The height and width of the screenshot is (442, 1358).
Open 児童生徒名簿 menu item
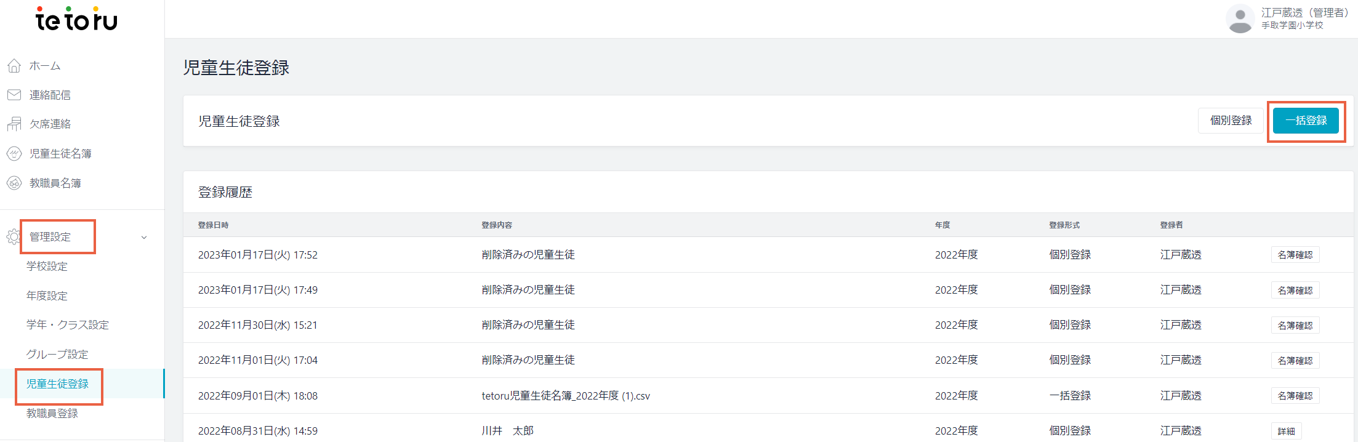click(60, 153)
